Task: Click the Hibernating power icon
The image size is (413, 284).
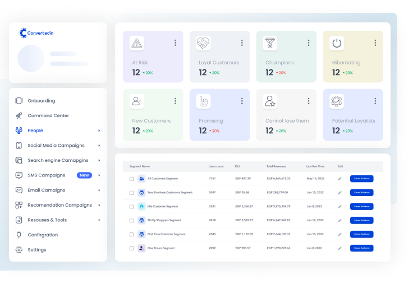Action: 337,43
